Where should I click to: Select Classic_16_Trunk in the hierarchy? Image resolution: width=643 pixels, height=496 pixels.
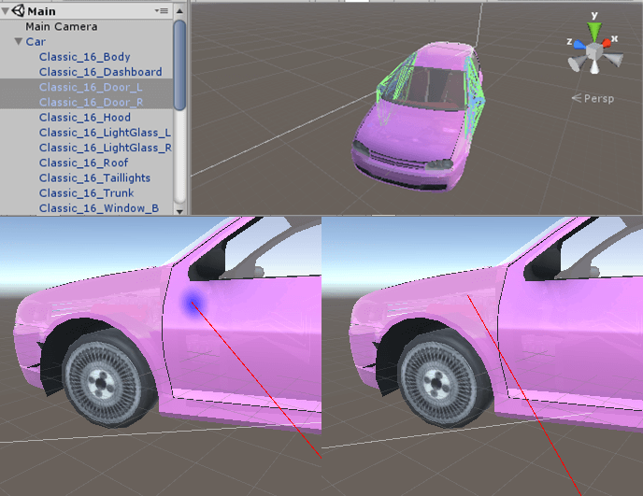pos(87,193)
